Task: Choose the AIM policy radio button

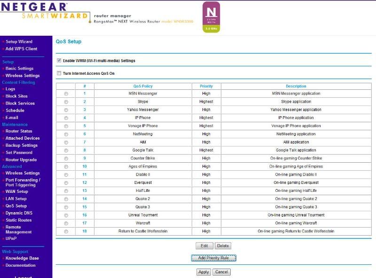Action: 66,143
